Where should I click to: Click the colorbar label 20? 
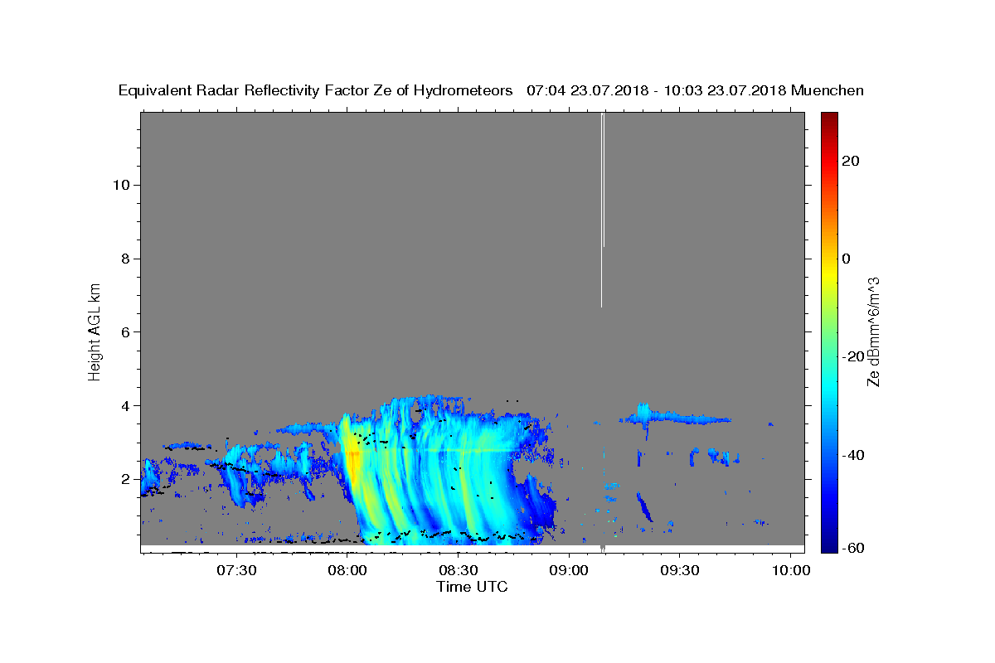850,161
